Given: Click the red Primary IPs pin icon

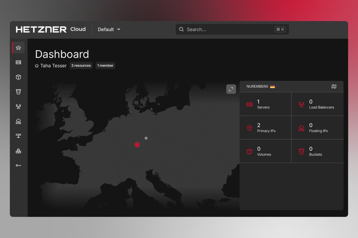Looking at the screenshot, I should (249, 128).
